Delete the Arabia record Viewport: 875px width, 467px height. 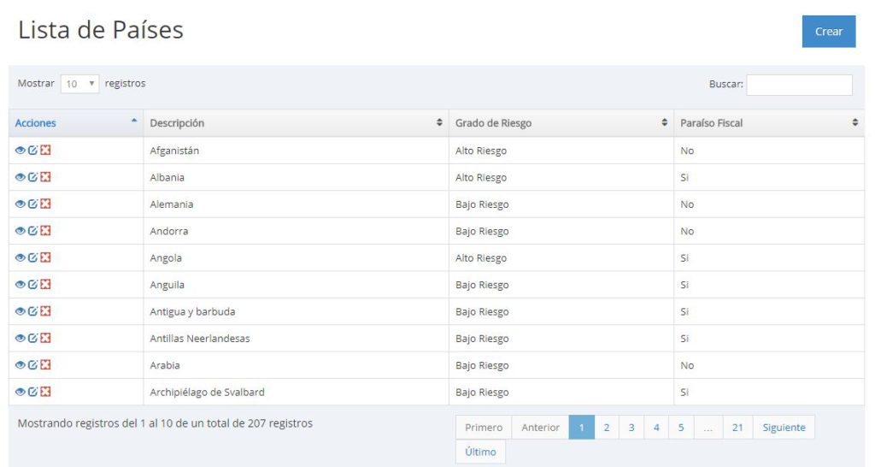(x=46, y=364)
